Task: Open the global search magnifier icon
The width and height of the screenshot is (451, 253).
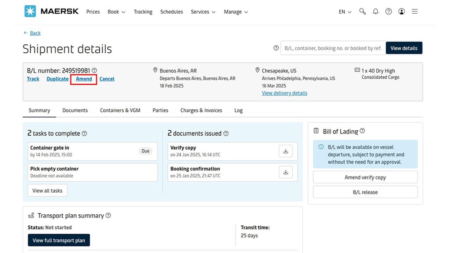Action: 363,11
